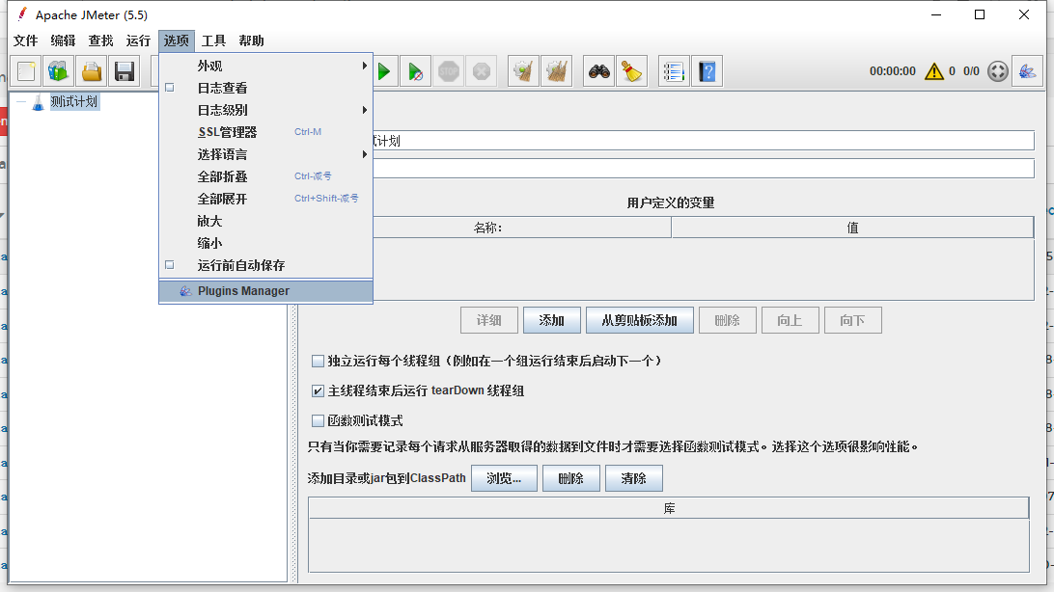Click the 添加 variable button
The width and height of the screenshot is (1054, 592).
[x=552, y=320]
